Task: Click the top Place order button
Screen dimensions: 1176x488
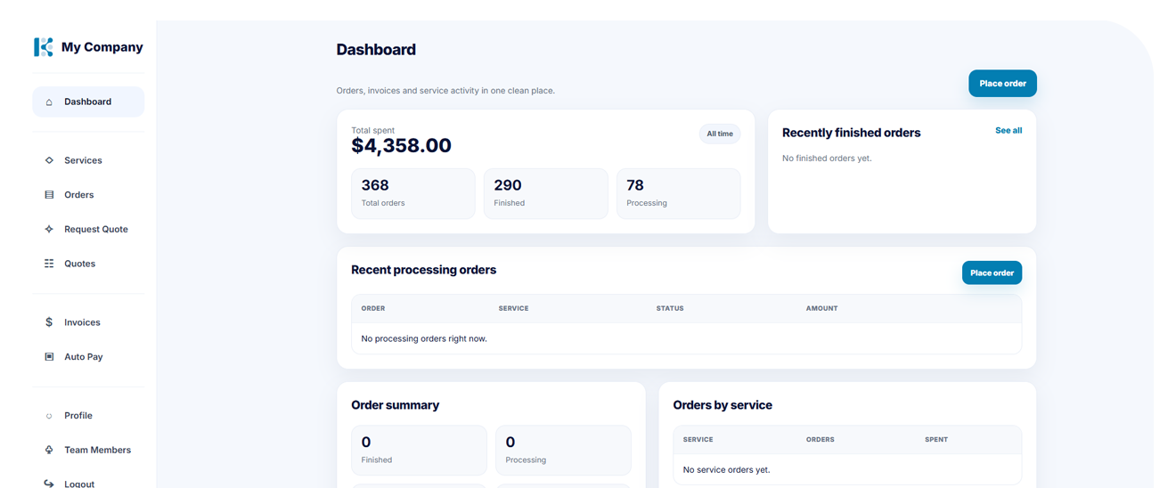Action: coord(1002,84)
